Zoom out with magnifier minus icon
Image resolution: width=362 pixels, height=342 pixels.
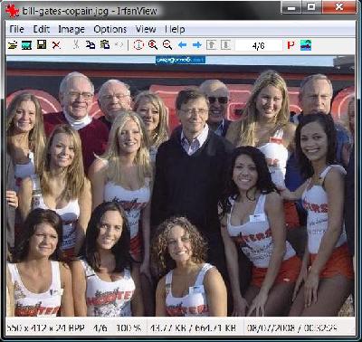tap(167, 45)
